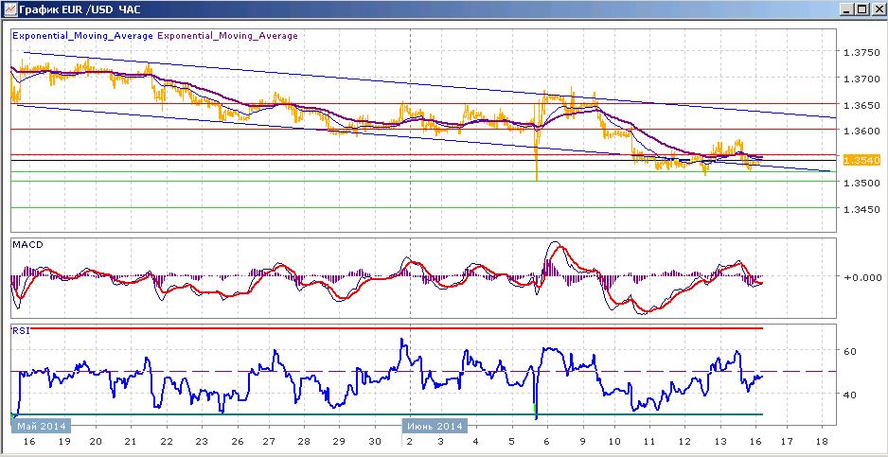The width and height of the screenshot is (888, 457).
Task: Click date 16 under Май 2014
Action: click(30, 442)
